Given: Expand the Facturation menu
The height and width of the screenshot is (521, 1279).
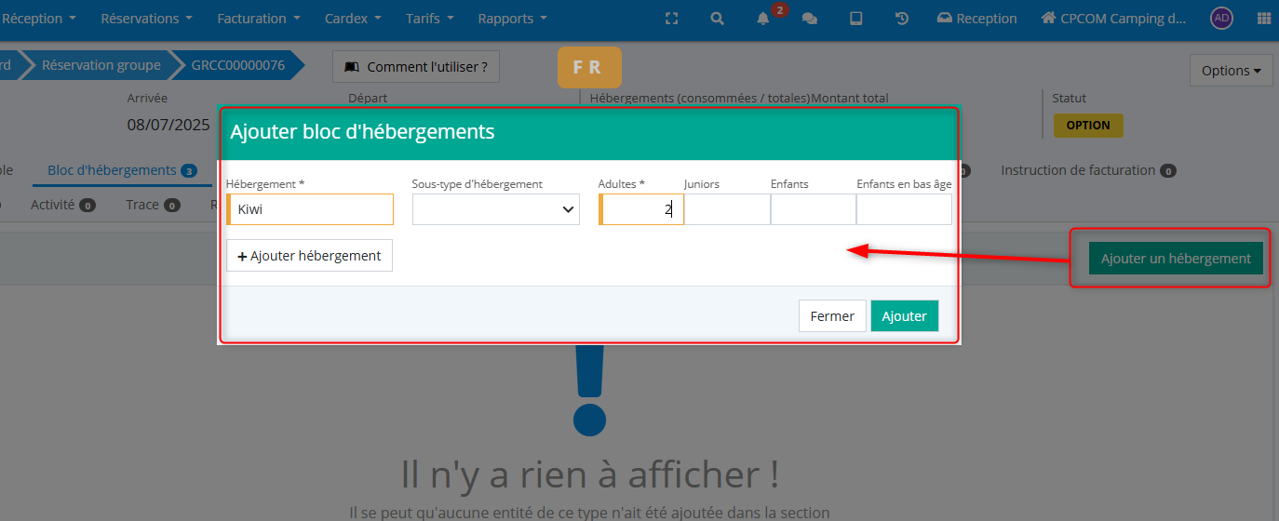Looking at the screenshot, I should point(259,19).
